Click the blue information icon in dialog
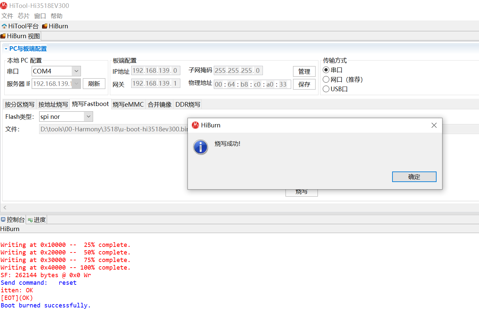Image resolution: width=479 pixels, height=316 pixels. point(201,147)
